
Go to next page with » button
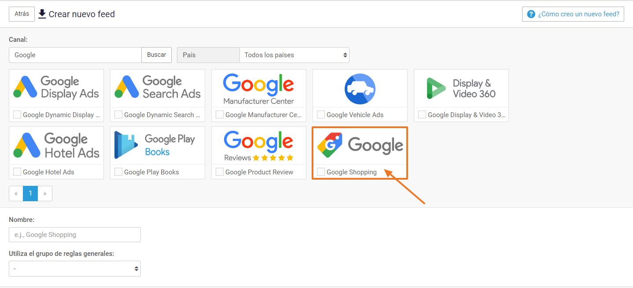tap(45, 193)
